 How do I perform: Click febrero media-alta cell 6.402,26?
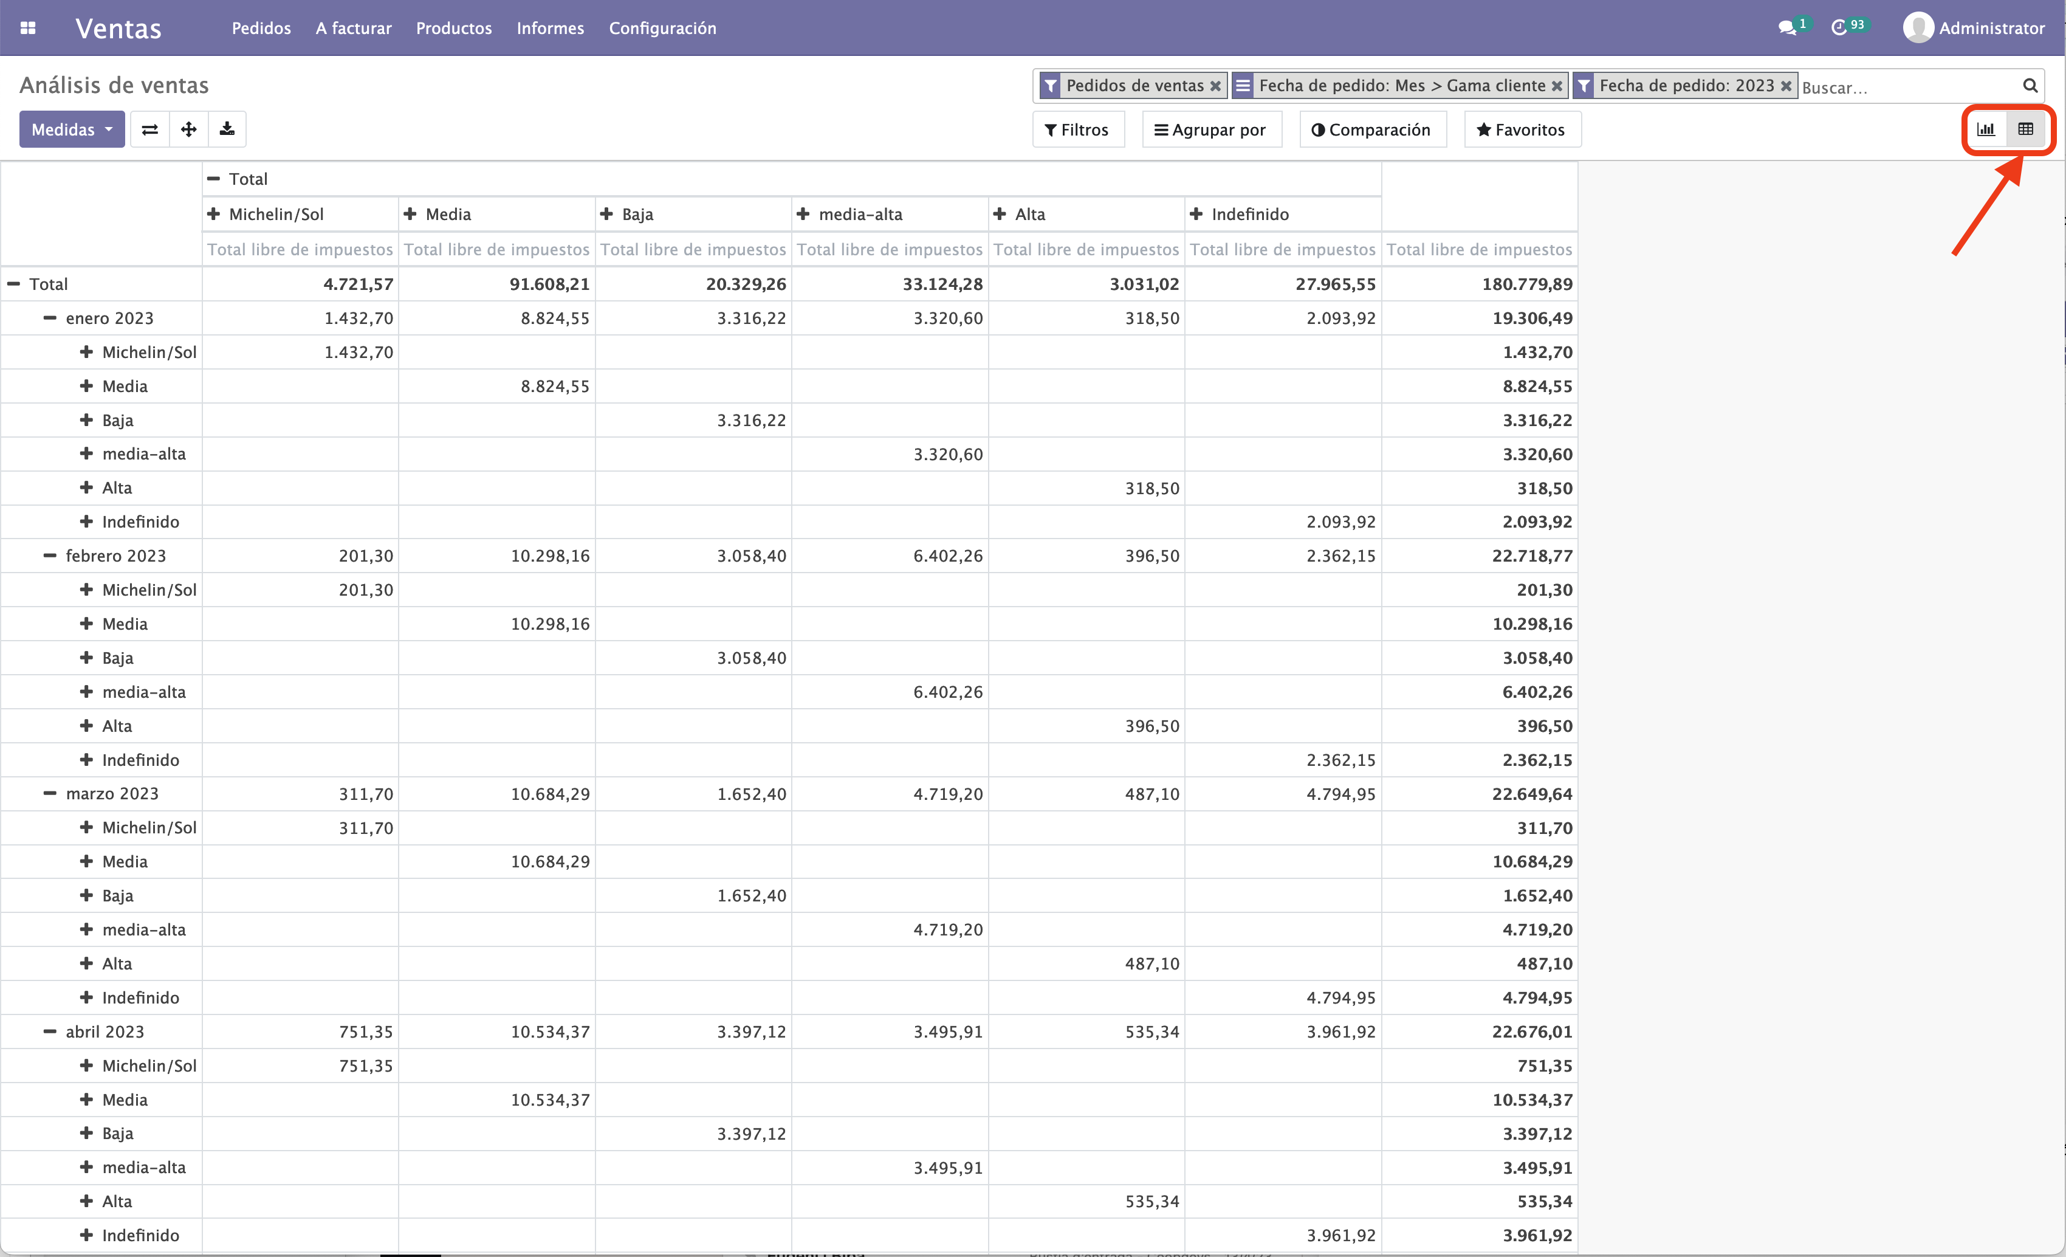[x=890, y=555]
